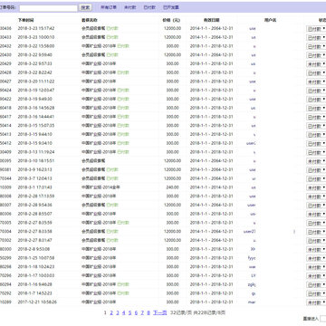Open user link user21 in the table

pyautogui.click(x=249, y=232)
